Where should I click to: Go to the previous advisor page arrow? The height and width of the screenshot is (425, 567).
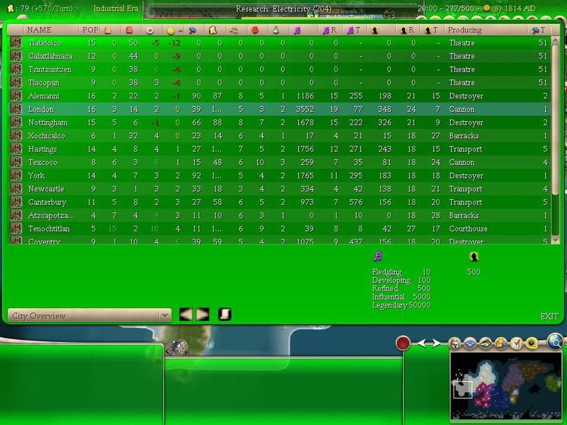[186, 314]
